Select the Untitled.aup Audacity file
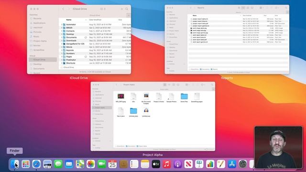 [146, 111]
